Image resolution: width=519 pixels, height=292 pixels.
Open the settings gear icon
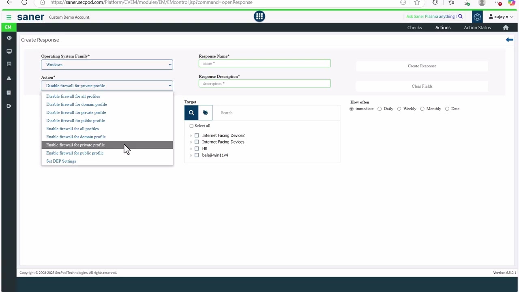pyautogui.click(x=477, y=17)
